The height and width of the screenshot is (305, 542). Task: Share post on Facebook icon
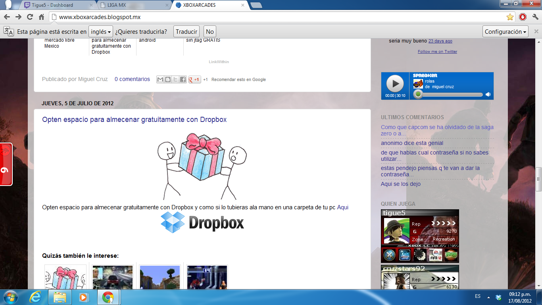[x=183, y=79]
